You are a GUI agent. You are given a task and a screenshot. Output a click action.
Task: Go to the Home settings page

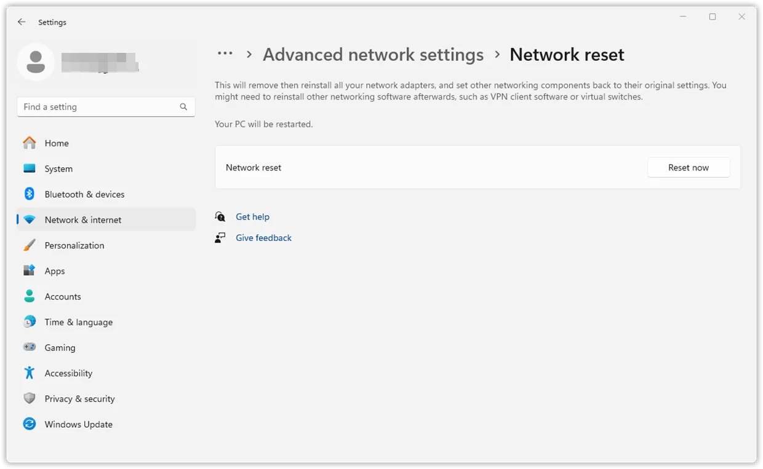point(106,143)
